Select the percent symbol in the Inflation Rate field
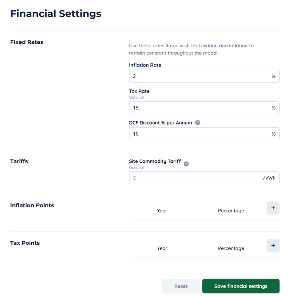Viewport: 289px width, 297px height. point(274,76)
